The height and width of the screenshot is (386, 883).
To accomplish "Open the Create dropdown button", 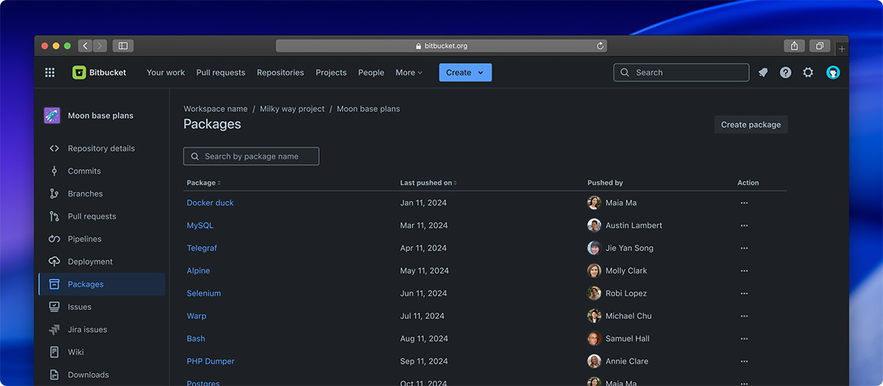I will (465, 72).
